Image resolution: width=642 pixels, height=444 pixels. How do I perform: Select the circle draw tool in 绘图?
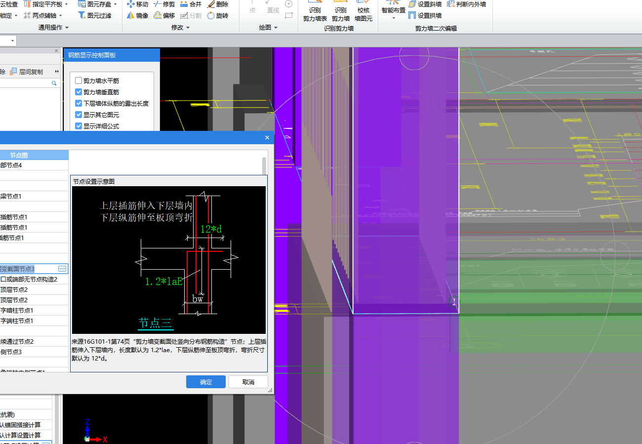(289, 4)
